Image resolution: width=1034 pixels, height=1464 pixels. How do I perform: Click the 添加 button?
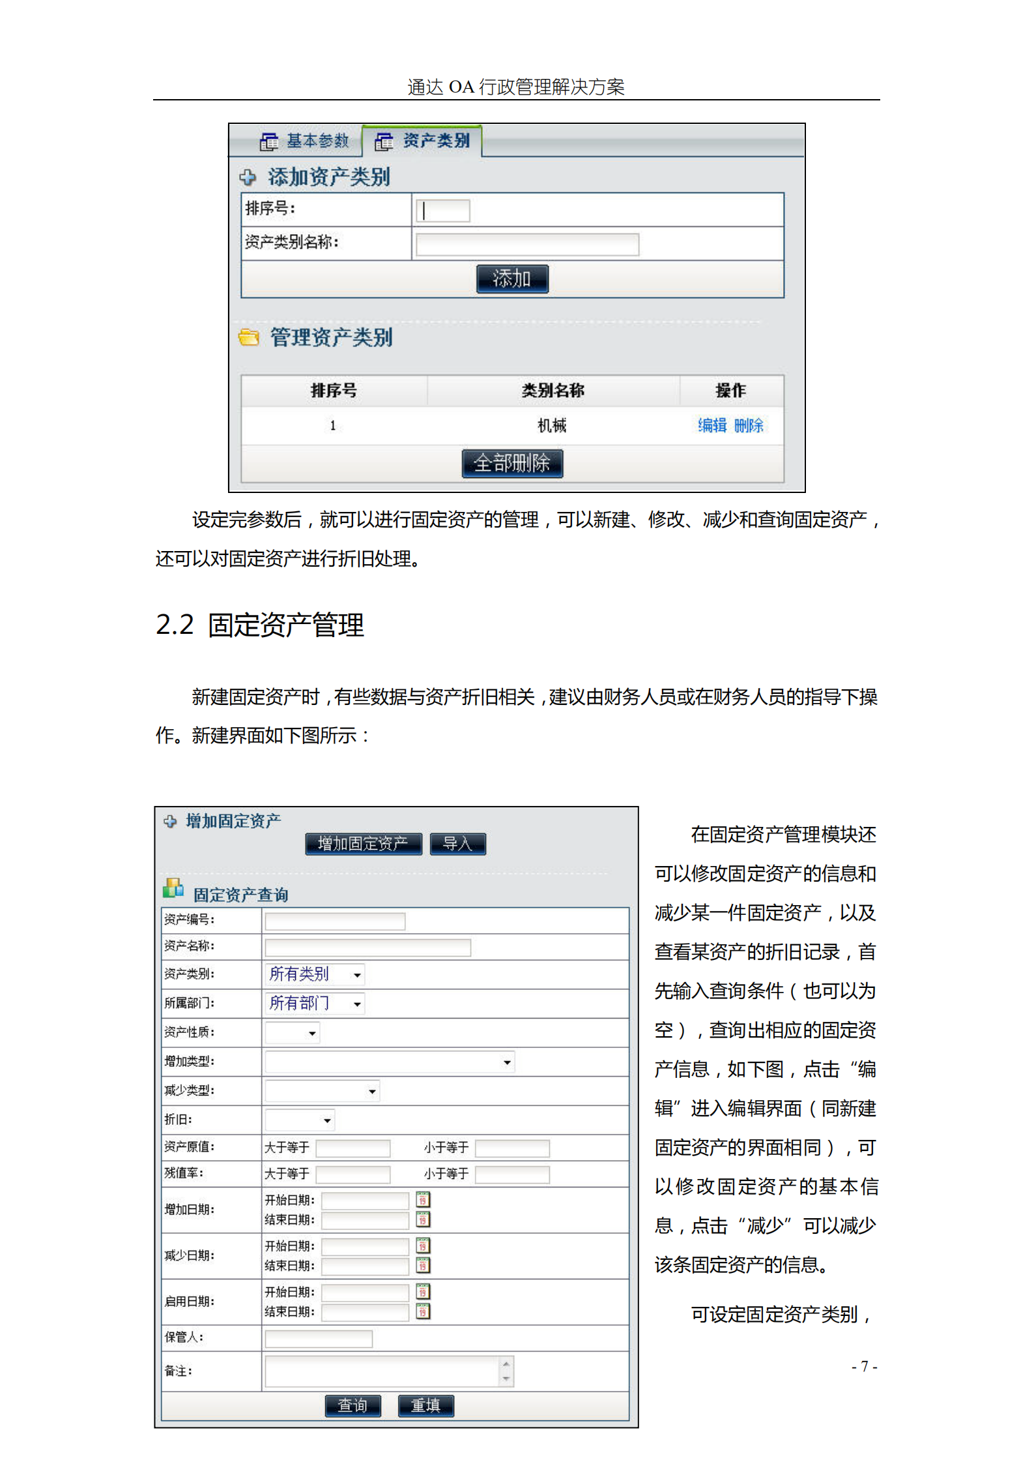[512, 278]
